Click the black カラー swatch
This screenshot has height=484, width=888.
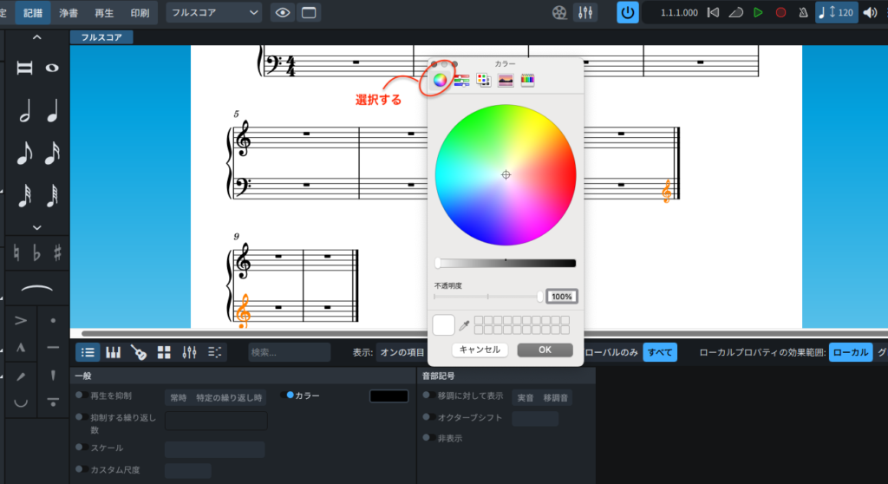[388, 396]
